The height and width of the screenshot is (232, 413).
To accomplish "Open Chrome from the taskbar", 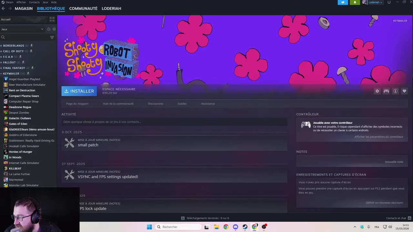I will click(x=226, y=227).
